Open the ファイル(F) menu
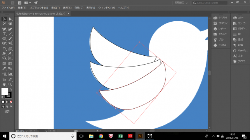This screenshot has height=140, width=250. click(x=8, y=8)
